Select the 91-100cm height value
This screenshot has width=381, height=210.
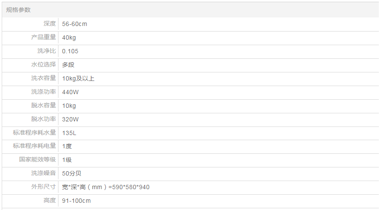click(76, 201)
